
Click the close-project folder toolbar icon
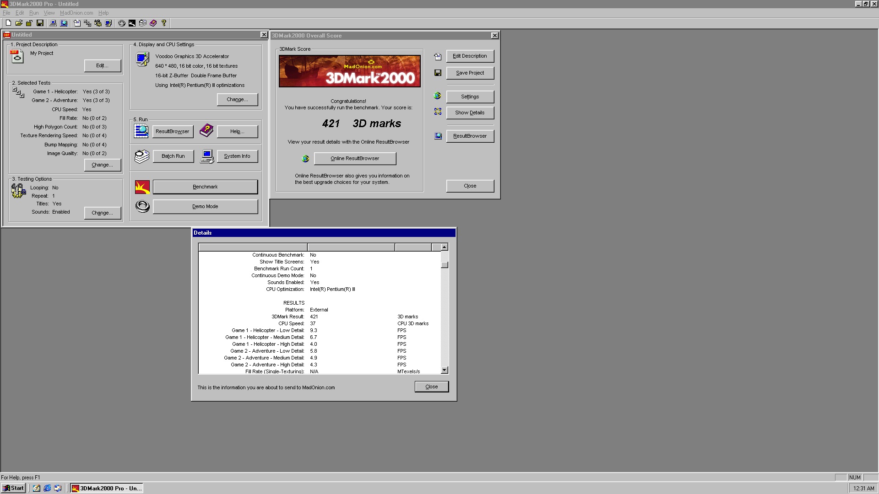[29, 23]
